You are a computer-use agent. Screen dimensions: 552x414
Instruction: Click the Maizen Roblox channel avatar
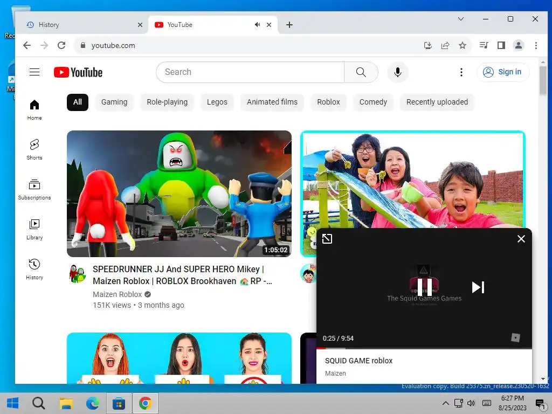[x=78, y=273]
